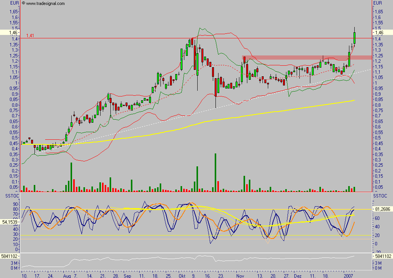Click the Sep month label on date axis

click(127, 276)
